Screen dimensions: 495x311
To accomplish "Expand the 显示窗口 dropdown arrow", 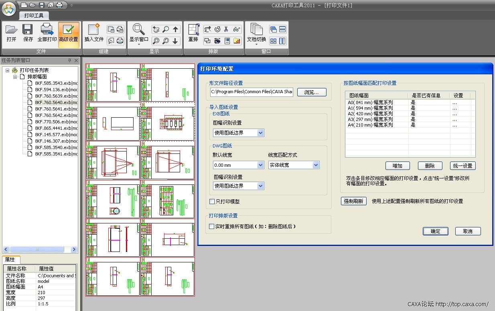I will click(139, 44).
